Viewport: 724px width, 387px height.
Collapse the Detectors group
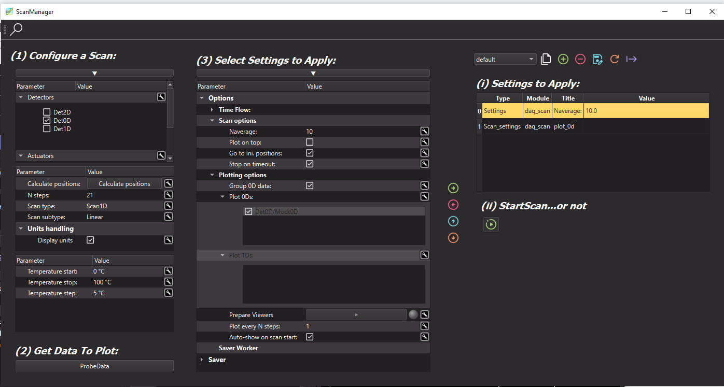coord(21,97)
